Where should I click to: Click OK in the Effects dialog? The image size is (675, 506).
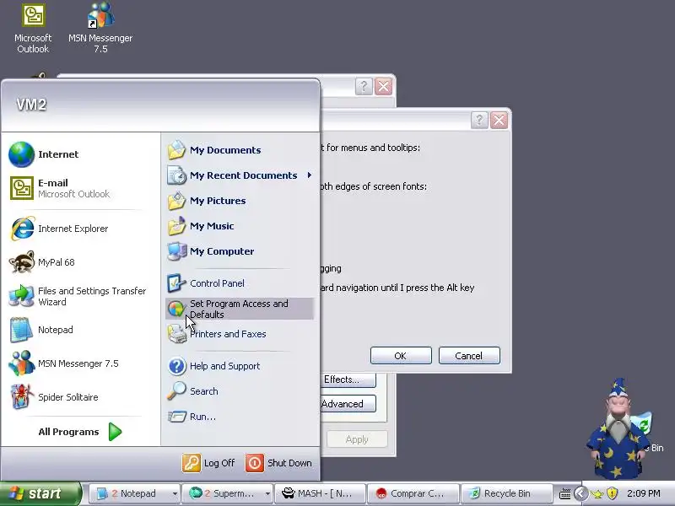(x=401, y=356)
